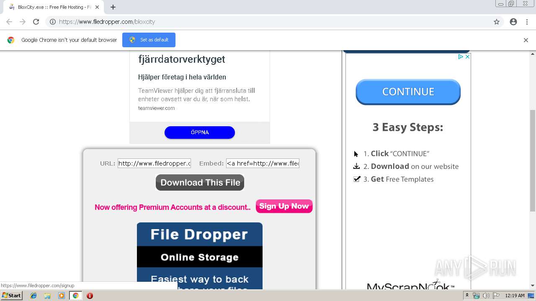Go back using browser back arrow
The image size is (536, 301).
(x=9, y=22)
